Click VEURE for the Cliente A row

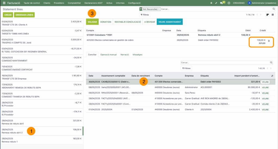click(265, 110)
